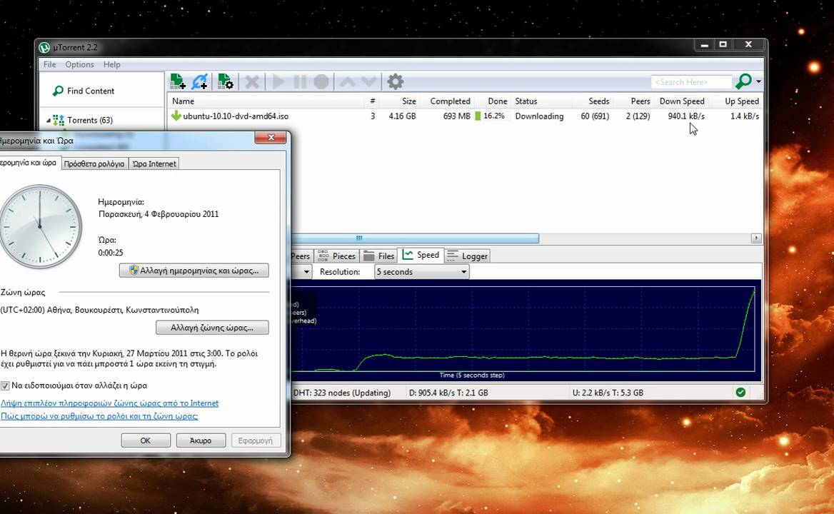This screenshot has height=514, width=834.
Task: Switch to Ώρα Internet tab
Action: click(154, 163)
